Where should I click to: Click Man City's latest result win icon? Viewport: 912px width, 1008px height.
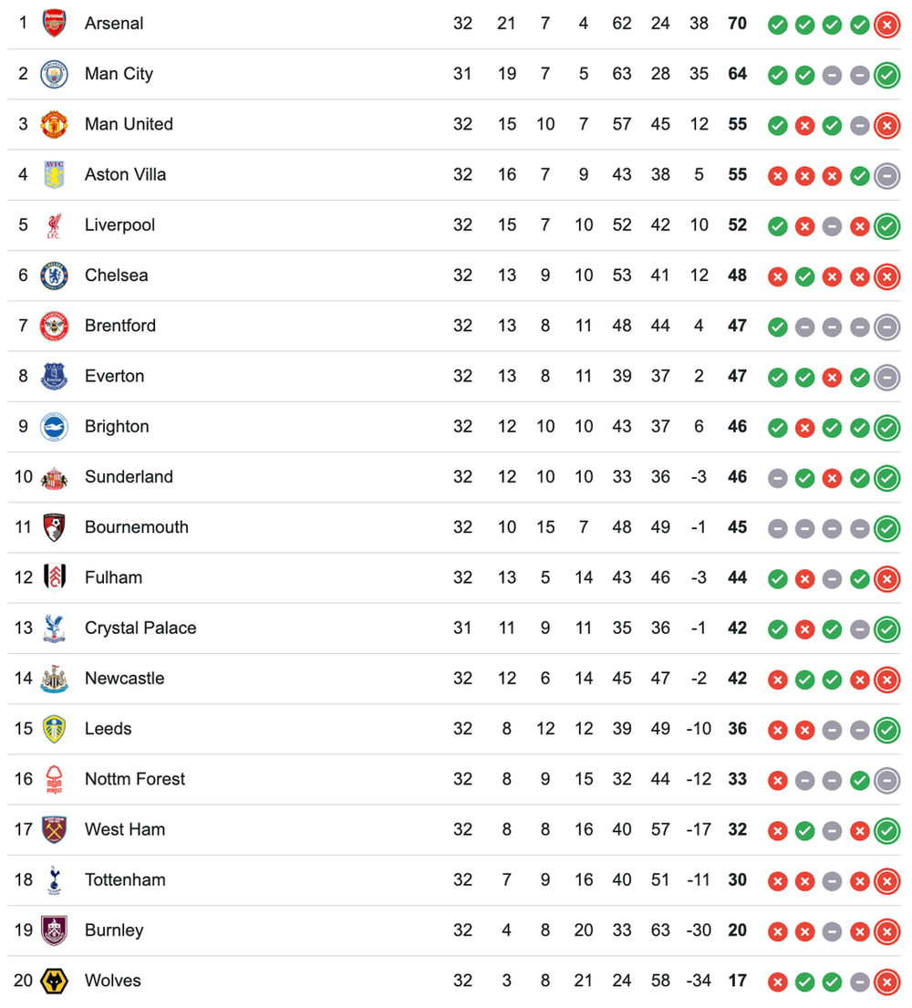tap(886, 75)
